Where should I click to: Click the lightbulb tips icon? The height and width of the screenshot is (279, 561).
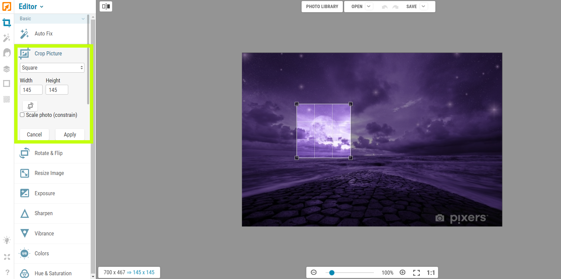point(7,240)
